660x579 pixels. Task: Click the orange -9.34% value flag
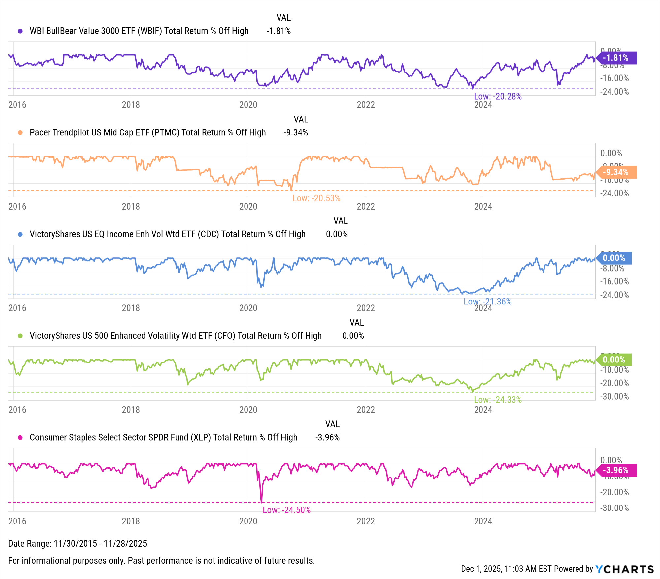(x=616, y=172)
